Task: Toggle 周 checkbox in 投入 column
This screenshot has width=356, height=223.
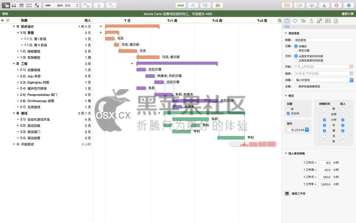Action: [343, 131]
